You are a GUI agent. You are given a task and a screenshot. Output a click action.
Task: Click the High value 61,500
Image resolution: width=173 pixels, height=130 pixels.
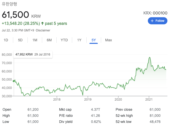point(33,116)
